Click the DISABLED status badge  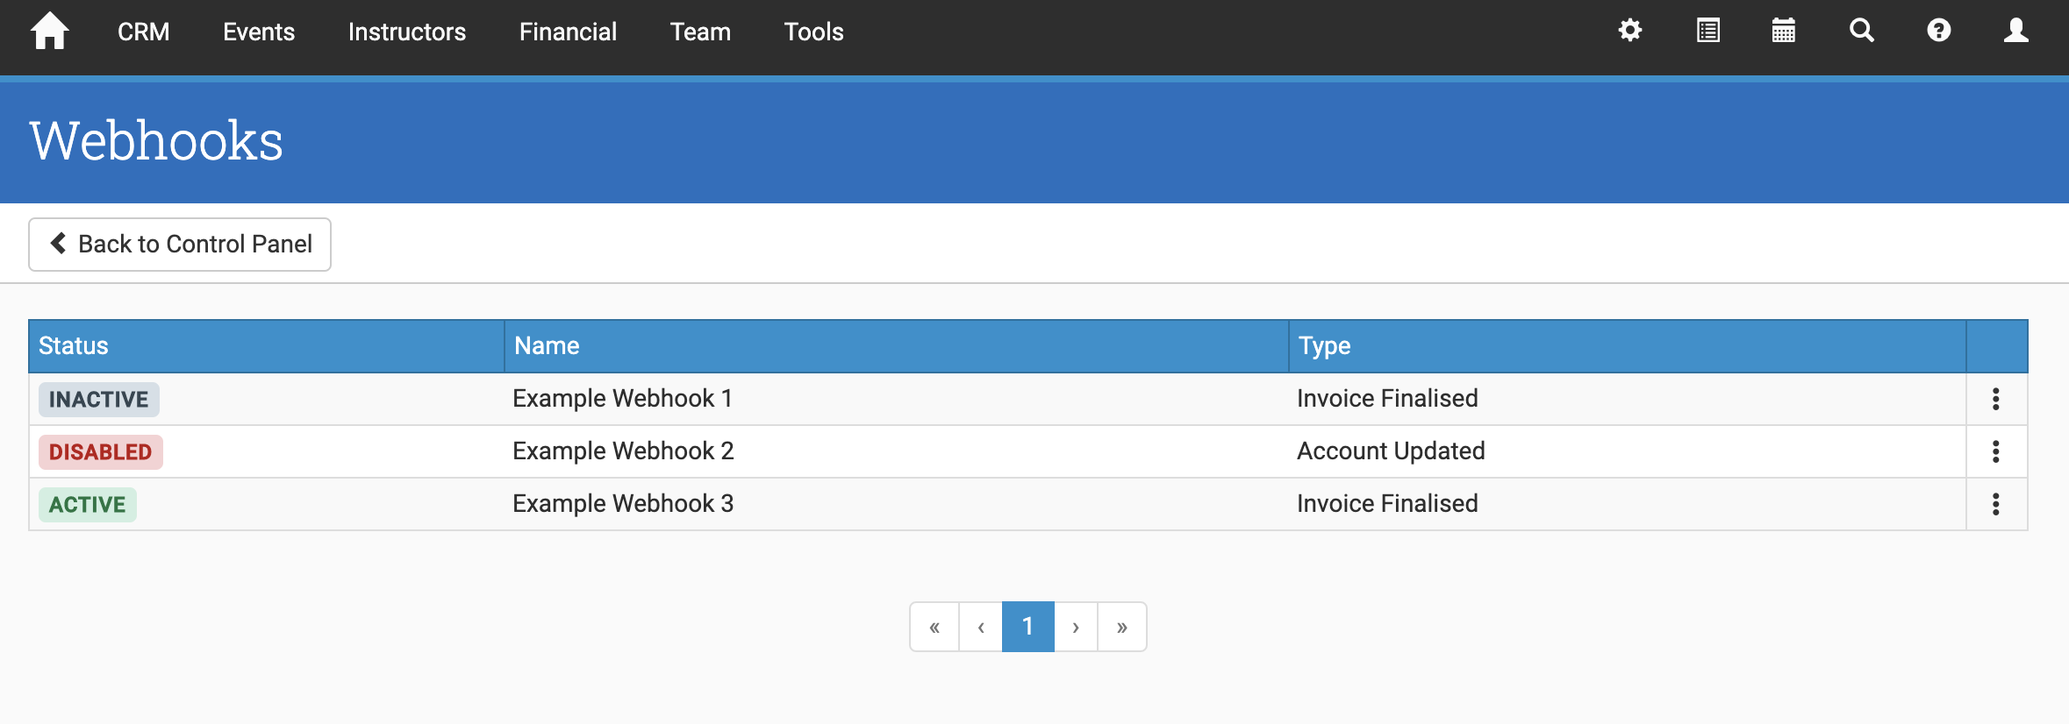100,452
